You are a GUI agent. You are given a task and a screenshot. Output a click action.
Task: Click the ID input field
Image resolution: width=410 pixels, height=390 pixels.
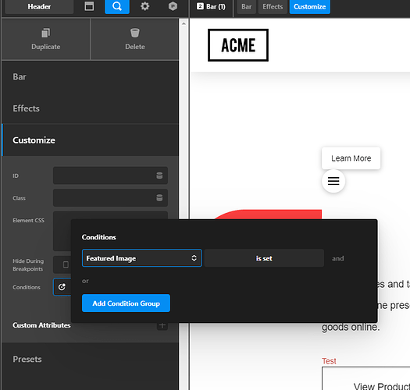(110, 175)
